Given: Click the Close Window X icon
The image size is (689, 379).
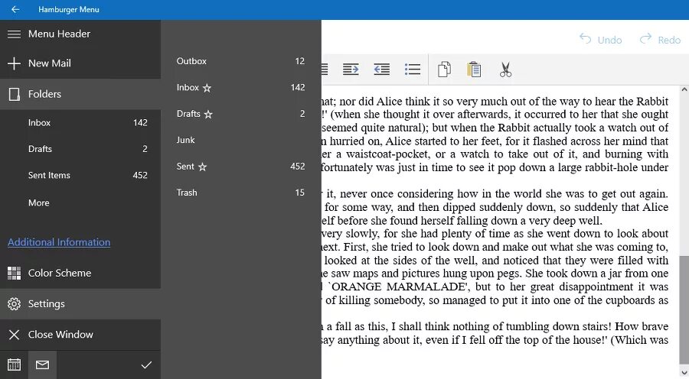Looking at the screenshot, I should [14, 335].
